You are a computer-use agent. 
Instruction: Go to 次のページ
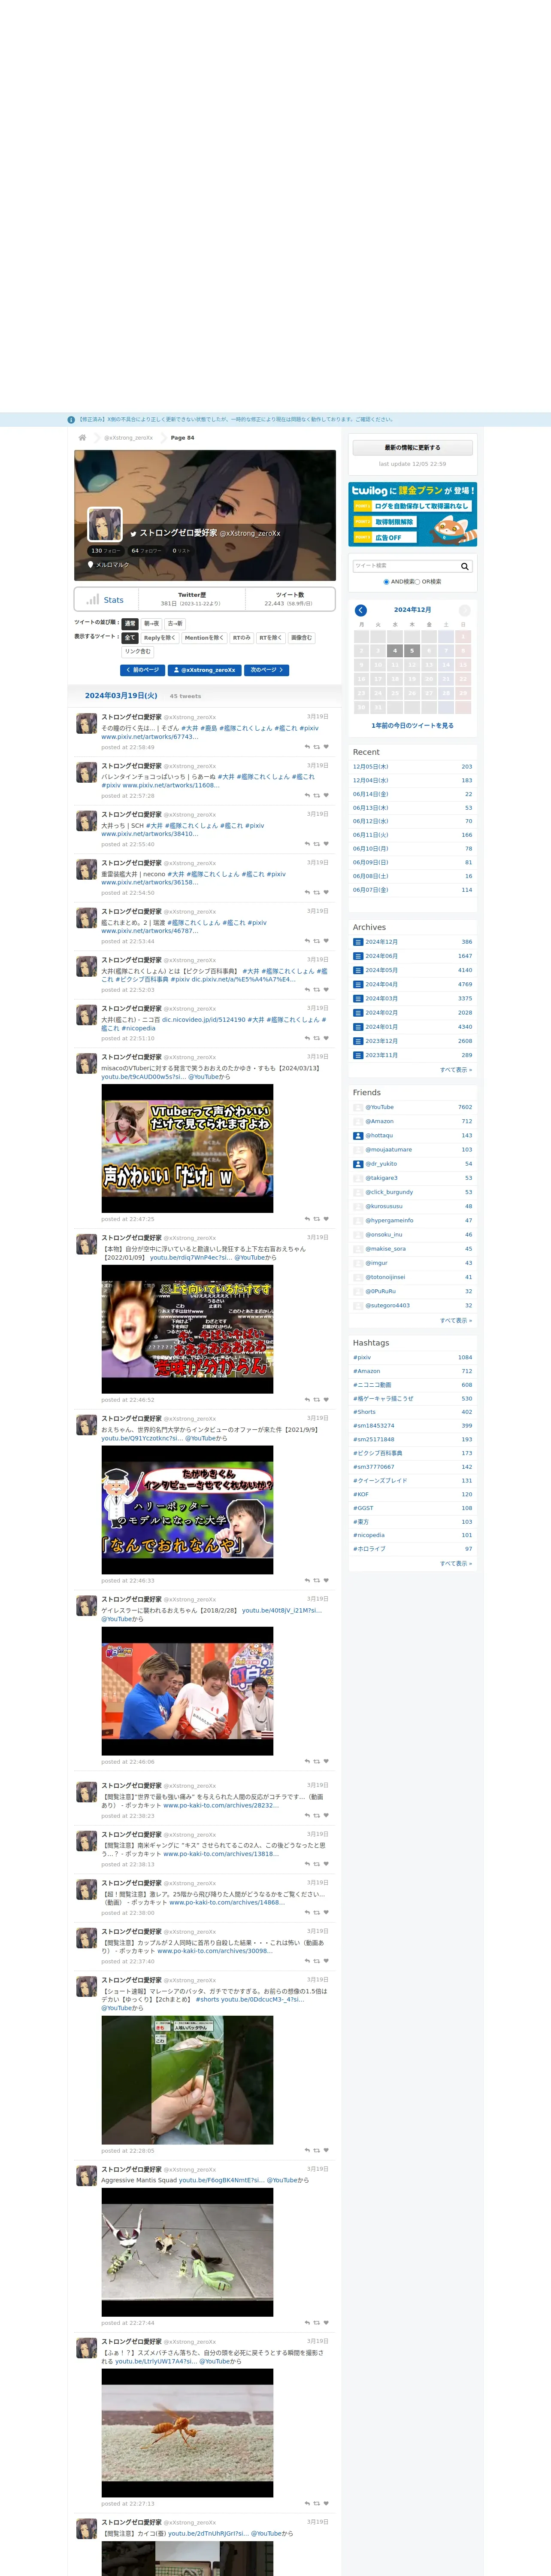point(267,670)
